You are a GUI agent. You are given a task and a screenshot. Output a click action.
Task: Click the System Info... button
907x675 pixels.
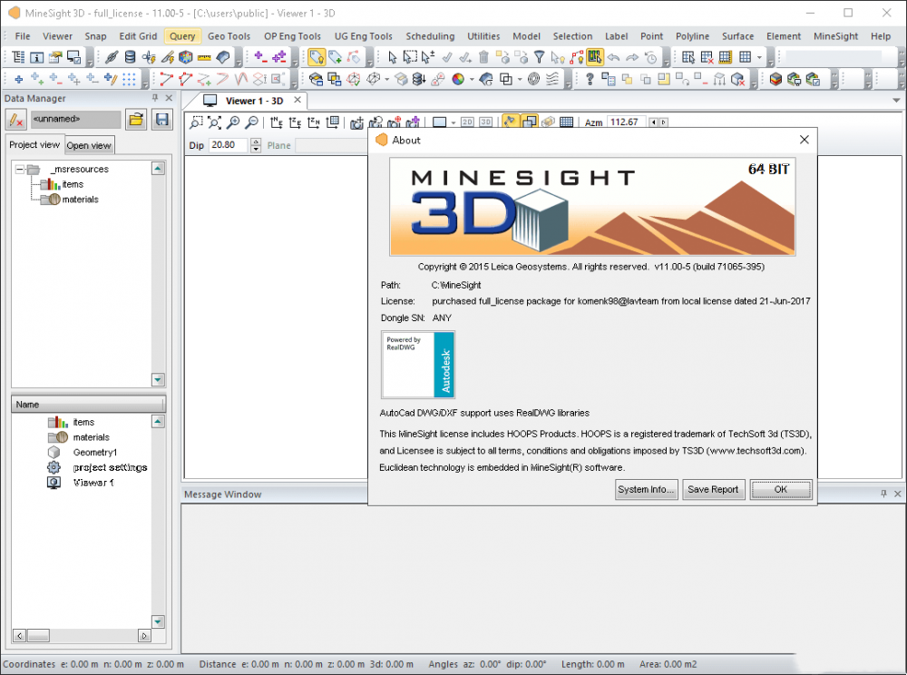click(646, 489)
